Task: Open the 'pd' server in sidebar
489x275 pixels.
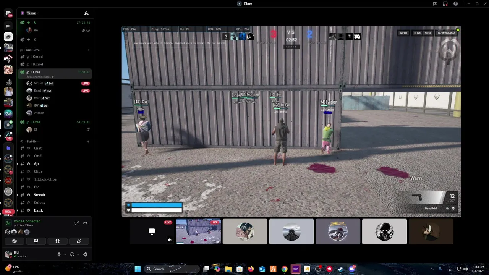Action: click(x=8, y=26)
